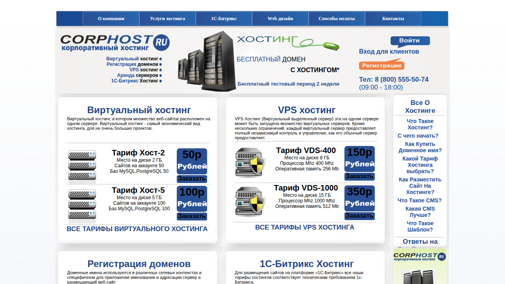505x284 pixels.
Task: Click the 100р Рублей price badge
Action: 192,199
